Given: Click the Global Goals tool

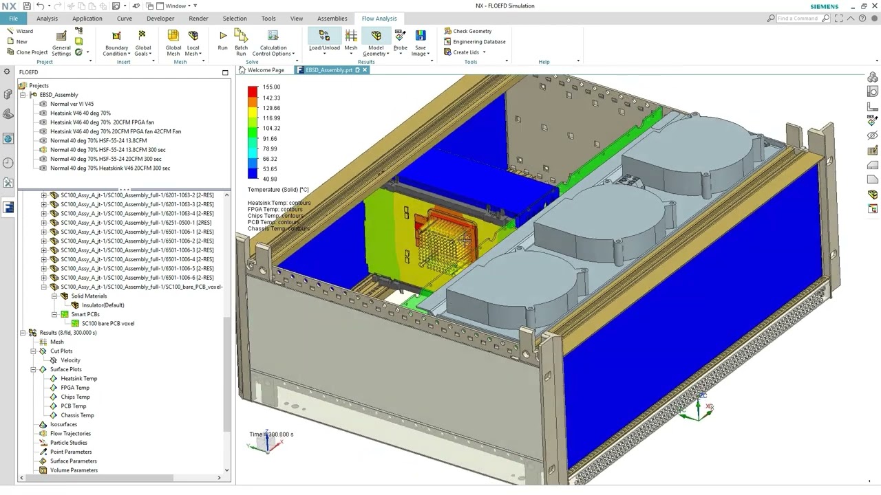Looking at the screenshot, I should click(x=142, y=43).
